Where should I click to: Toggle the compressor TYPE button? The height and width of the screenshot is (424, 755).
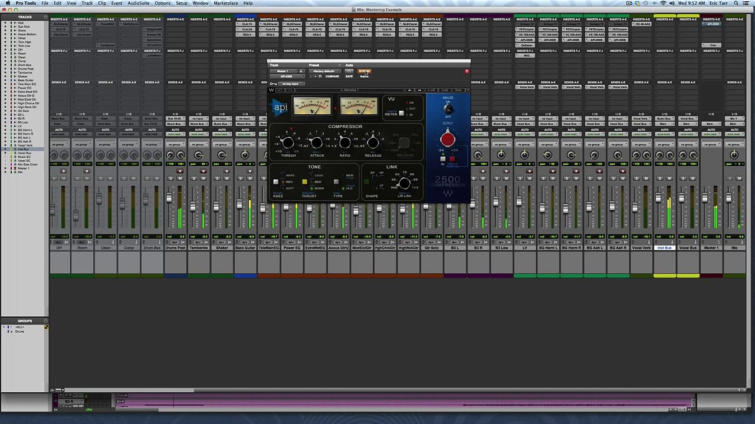click(336, 182)
